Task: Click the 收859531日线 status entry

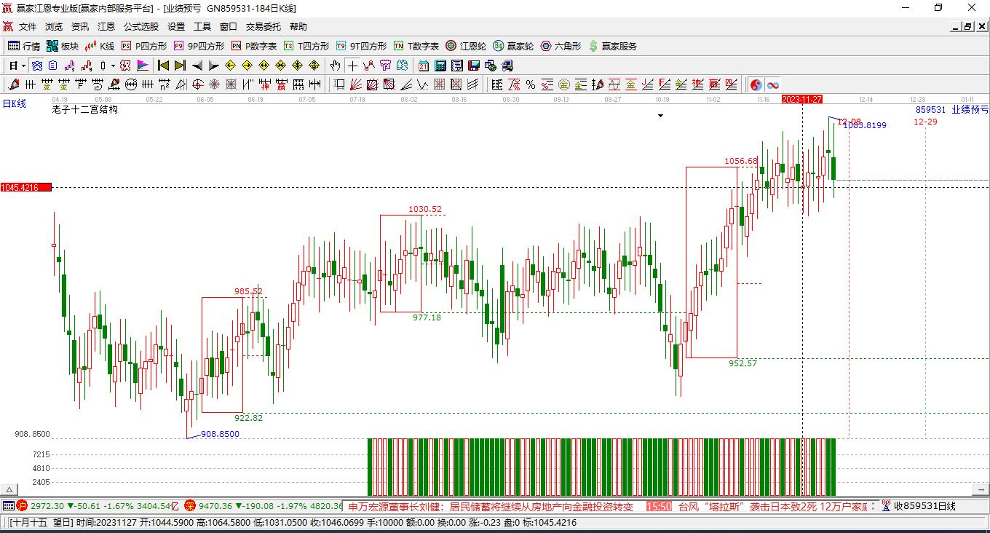Action: click(x=924, y=506)
